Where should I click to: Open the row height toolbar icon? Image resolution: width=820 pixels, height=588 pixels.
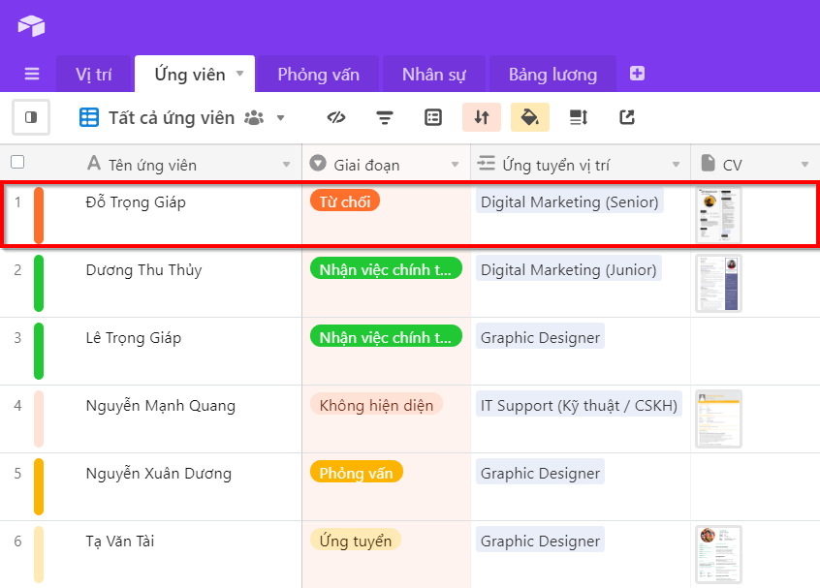[579, 117]
